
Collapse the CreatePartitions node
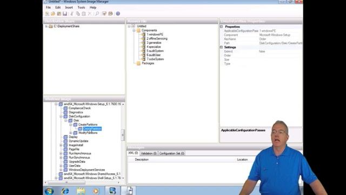click(x=71, y=125)
